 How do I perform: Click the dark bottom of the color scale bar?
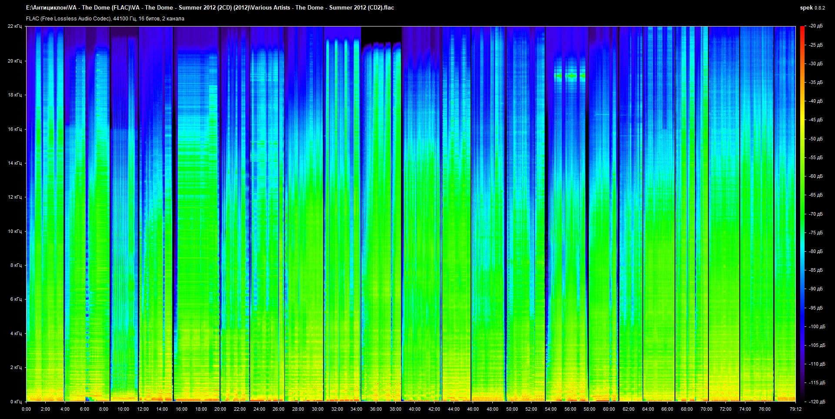click(x=802, y=398)
